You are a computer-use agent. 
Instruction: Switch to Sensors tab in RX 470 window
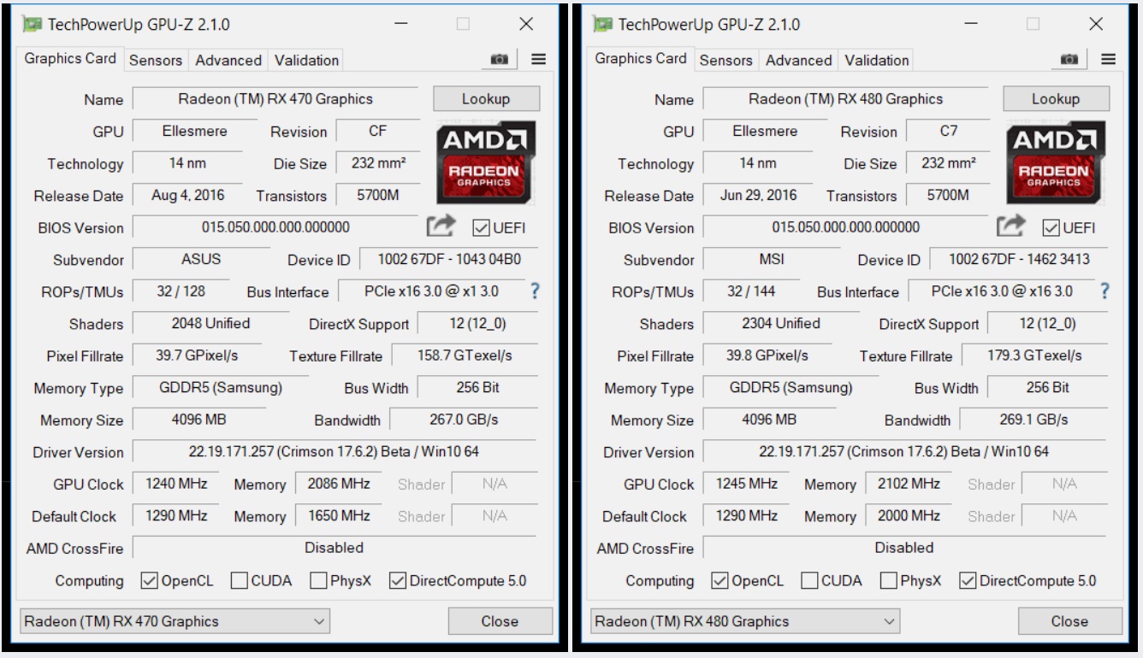pos(155,60)
